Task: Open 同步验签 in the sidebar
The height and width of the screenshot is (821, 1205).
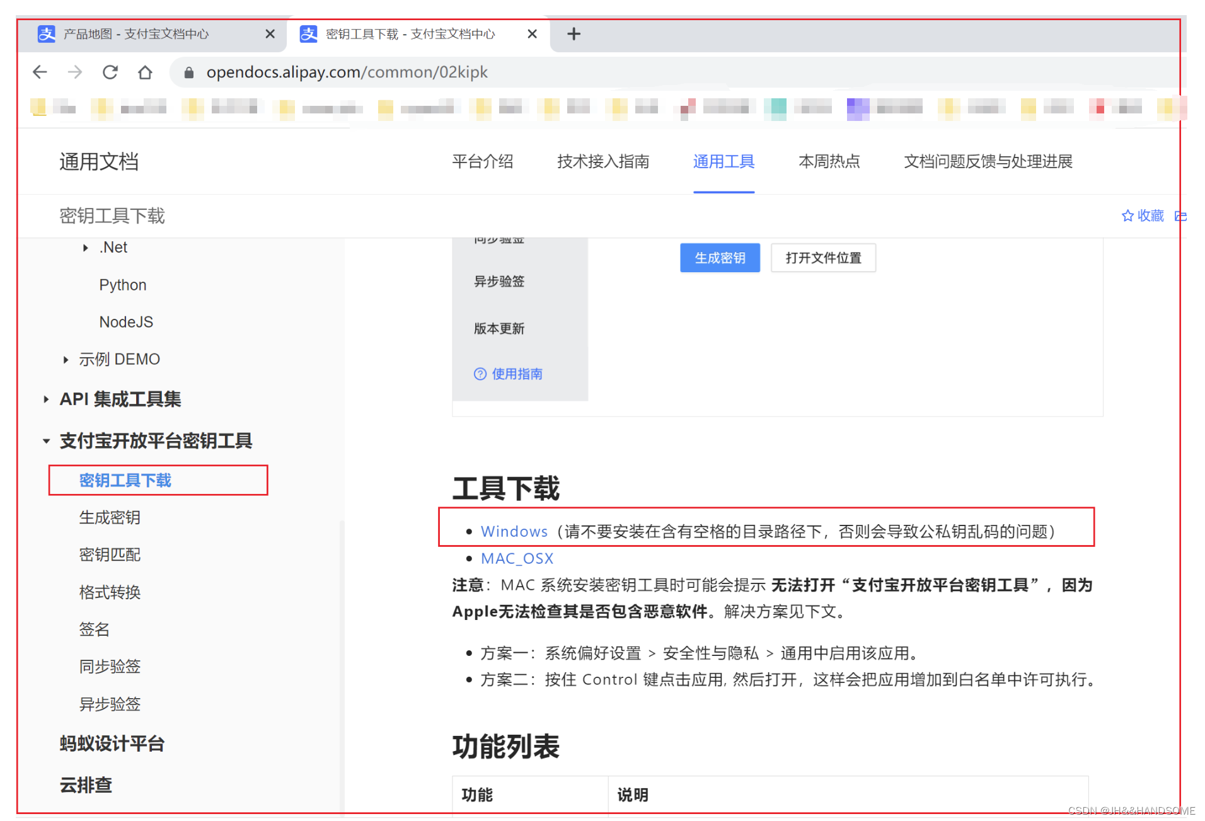Action: point(110,667)
